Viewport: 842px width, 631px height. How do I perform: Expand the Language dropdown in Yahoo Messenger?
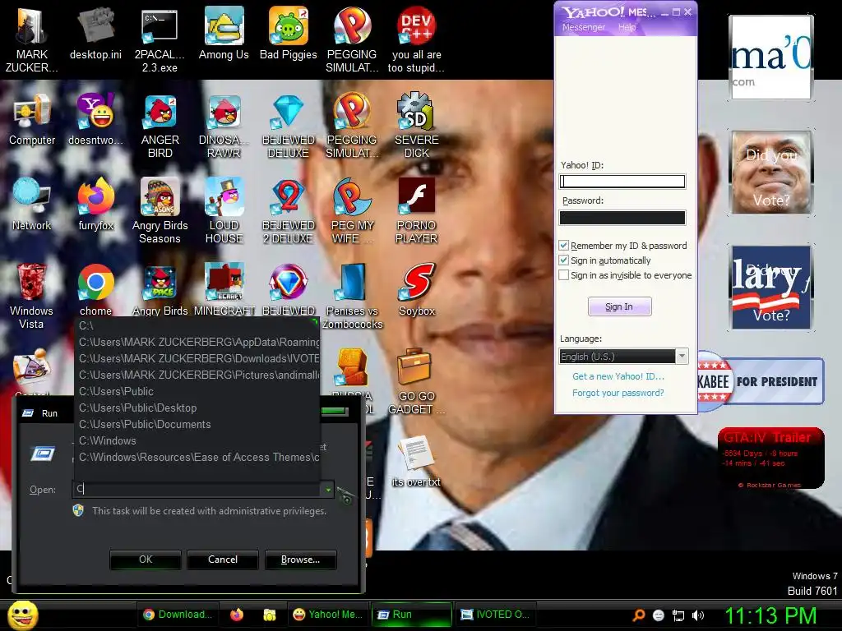click(x=682, y=357)
